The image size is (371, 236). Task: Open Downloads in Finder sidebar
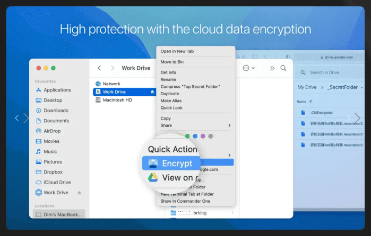coord(52,111)
